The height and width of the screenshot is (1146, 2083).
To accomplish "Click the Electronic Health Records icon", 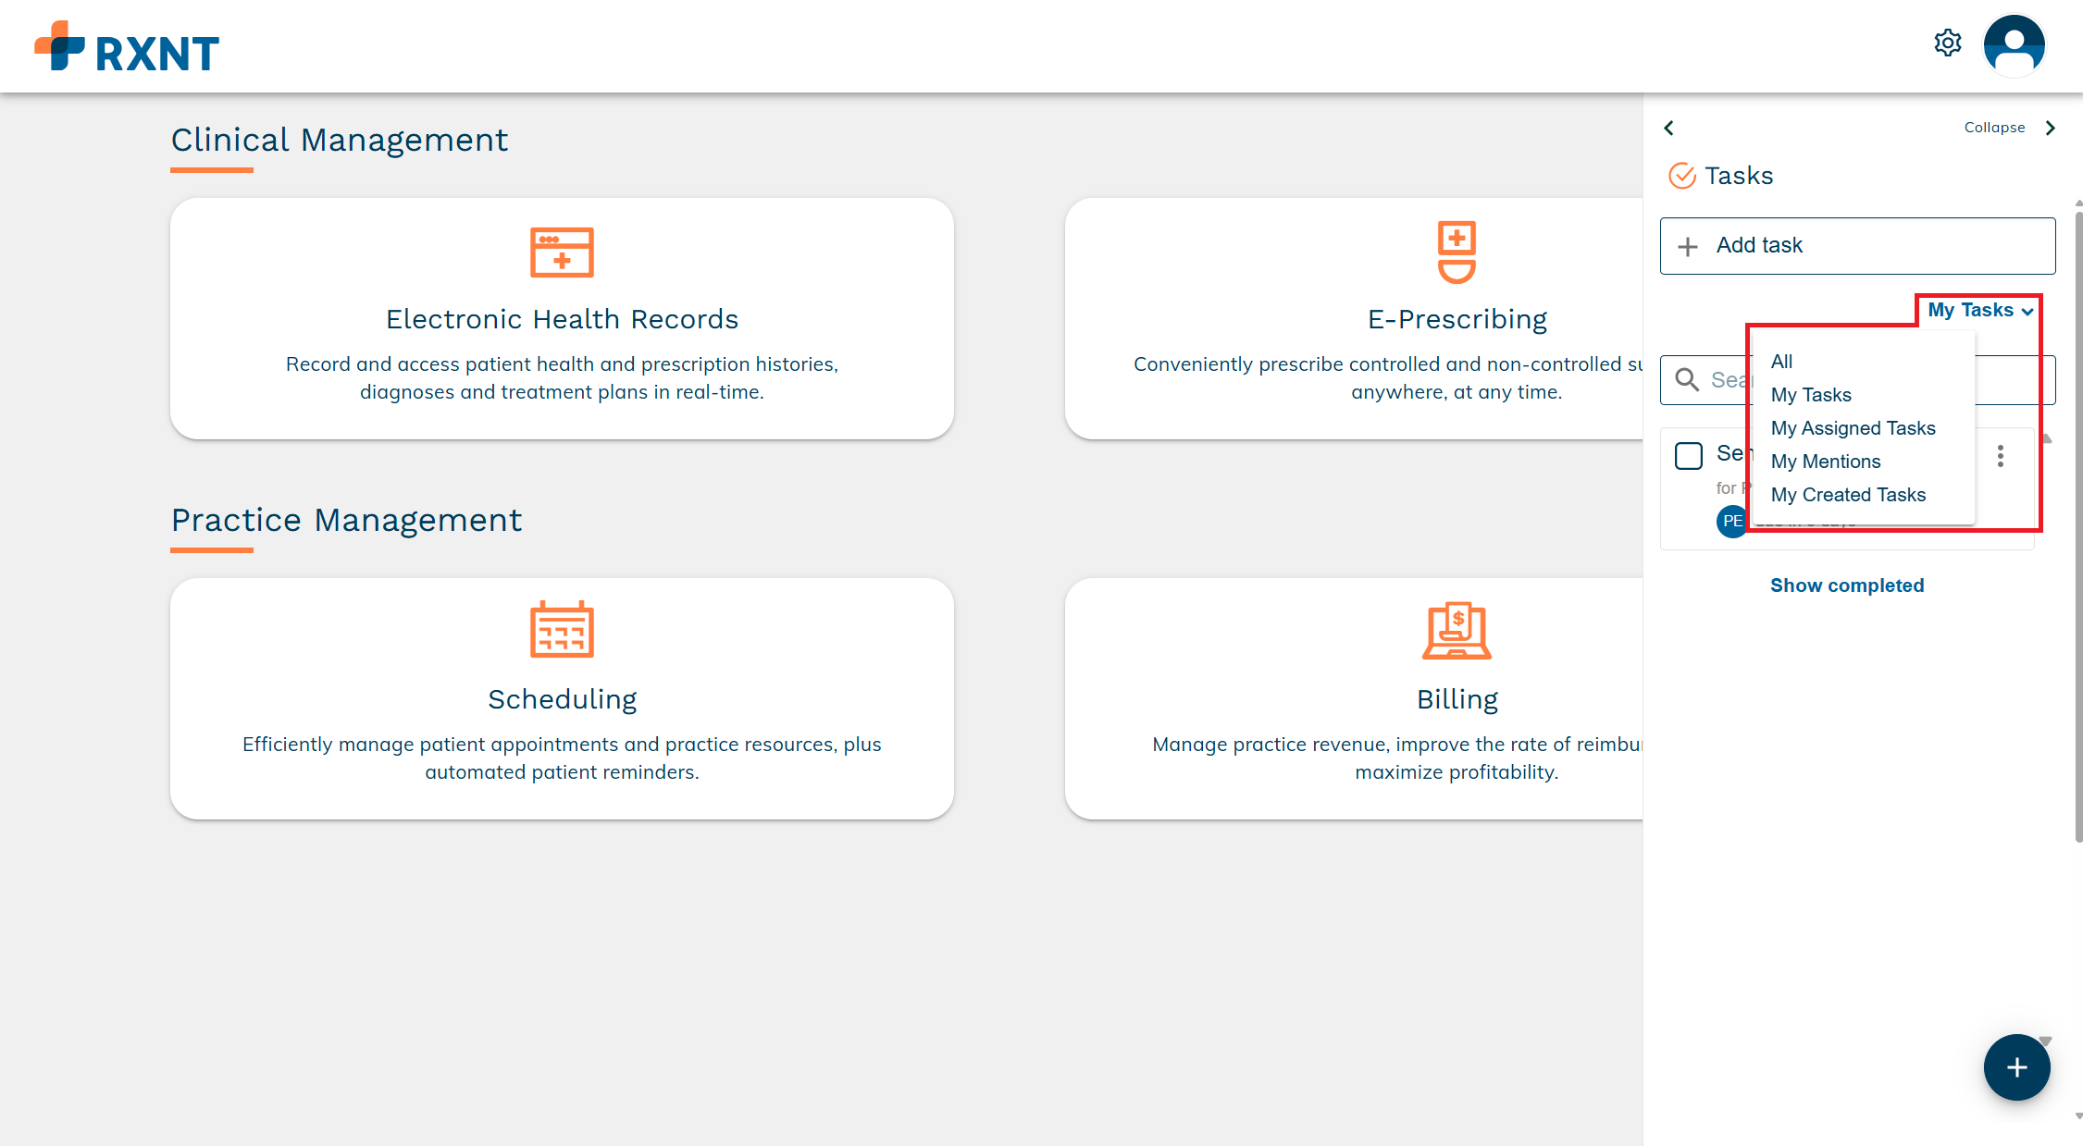I will 562,252.
